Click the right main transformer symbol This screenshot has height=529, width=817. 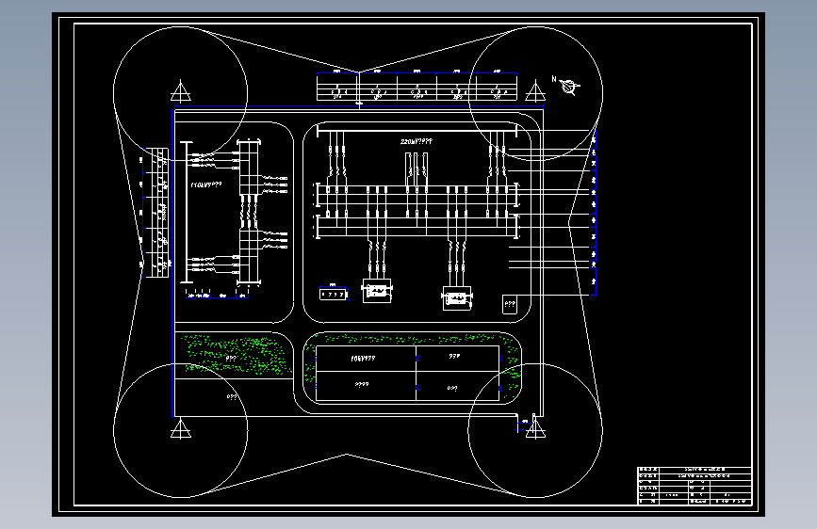(x=457, y=297)
